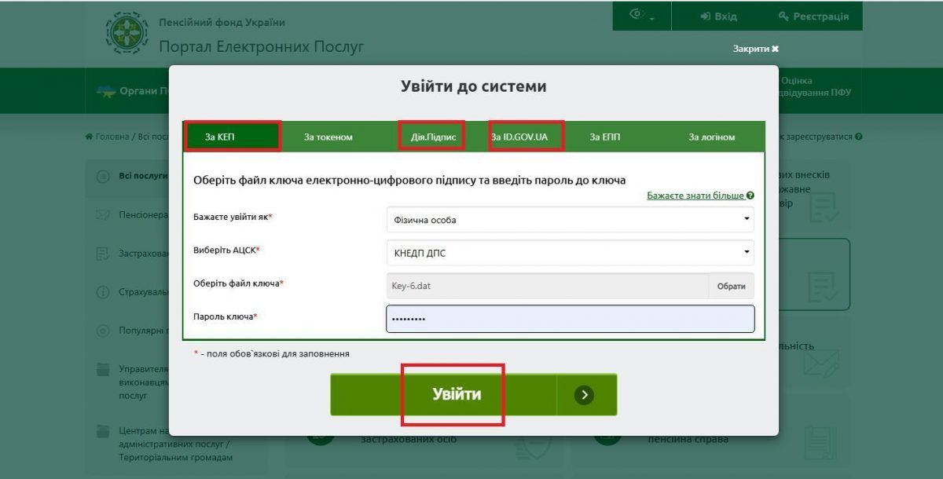This screenshot has height=479, width=943.
Task: Click Закрити to dismiss the banner
Action: click(x=754, y=48)
